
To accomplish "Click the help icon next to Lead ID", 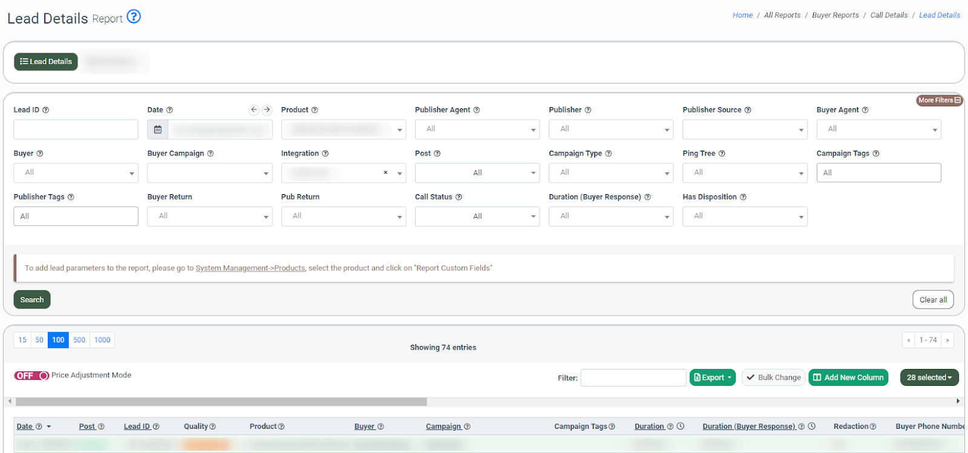I will [x=46, y=110].
